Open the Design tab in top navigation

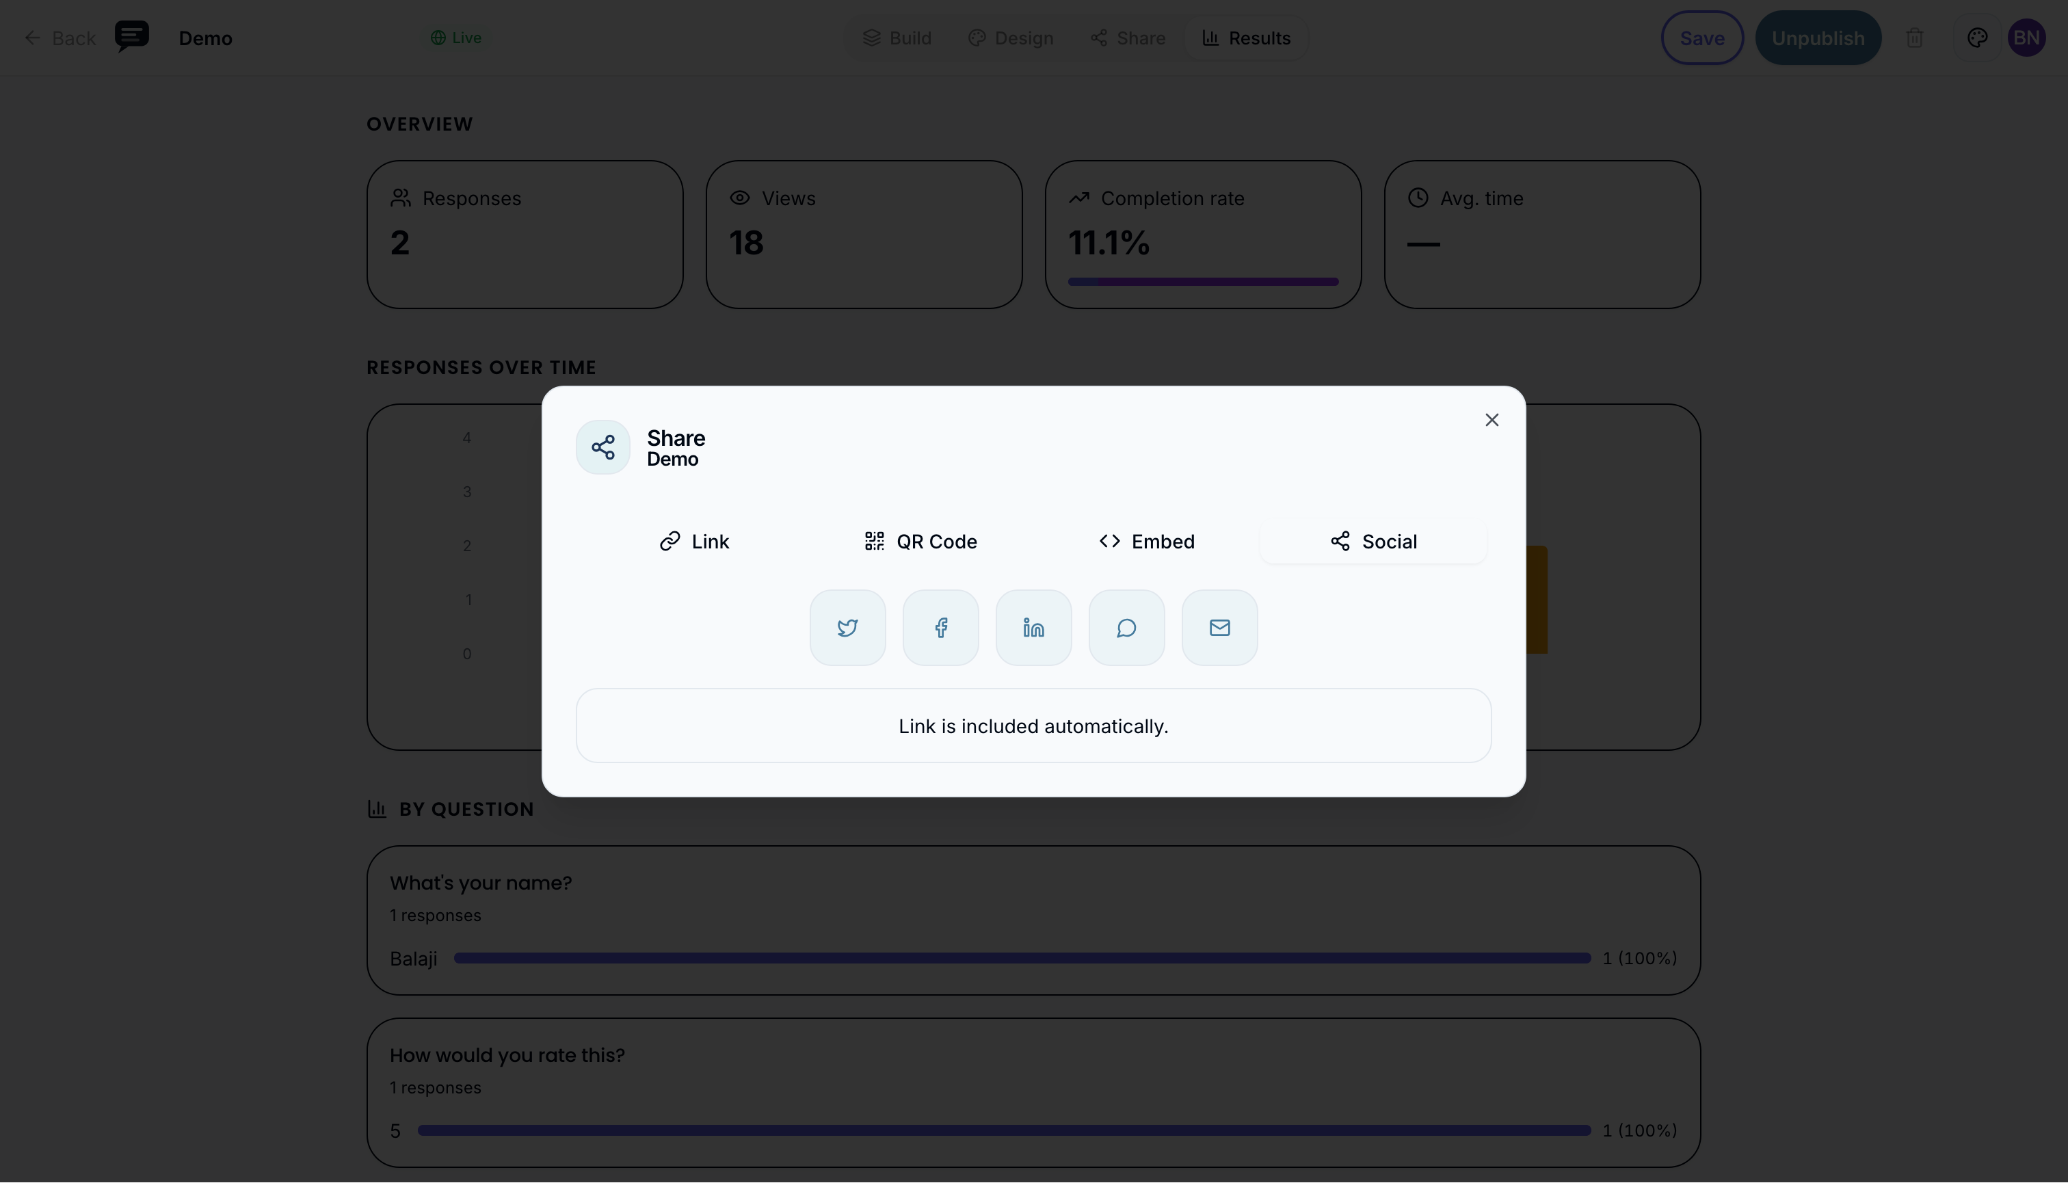coord(1011,38)
